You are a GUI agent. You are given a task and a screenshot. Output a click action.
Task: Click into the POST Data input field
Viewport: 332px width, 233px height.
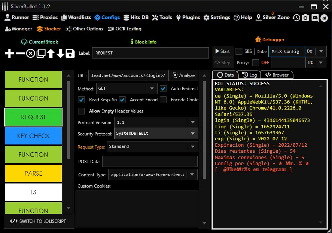click(149, 161)
